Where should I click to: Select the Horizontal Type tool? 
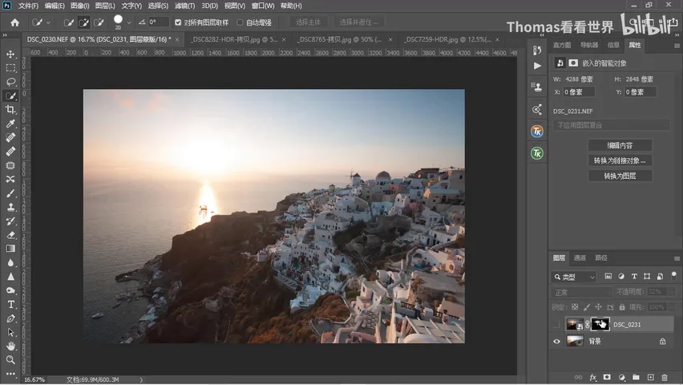(10, 304)
